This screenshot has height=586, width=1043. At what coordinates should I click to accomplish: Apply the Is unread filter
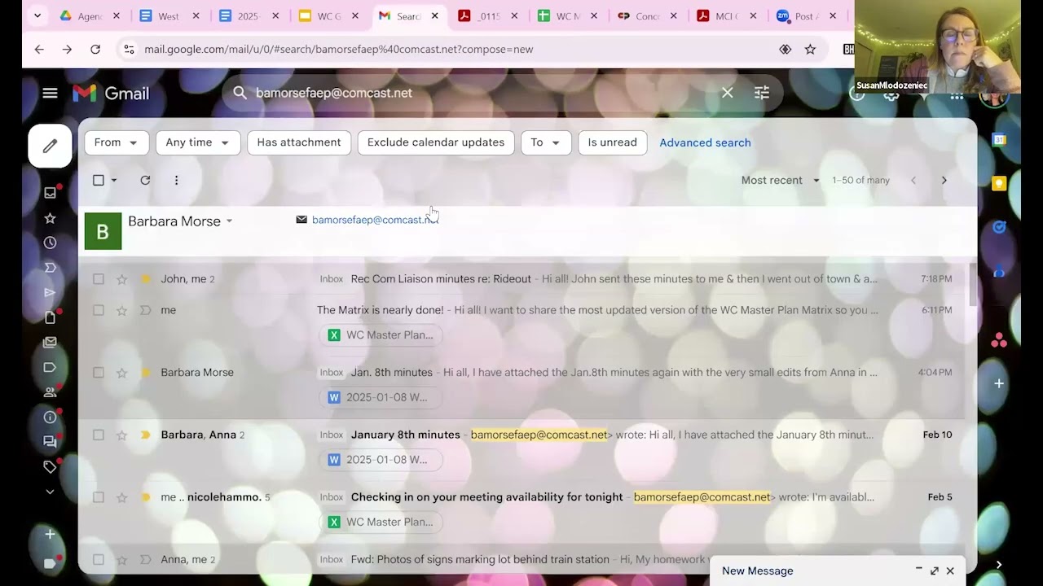pos(613,142)
